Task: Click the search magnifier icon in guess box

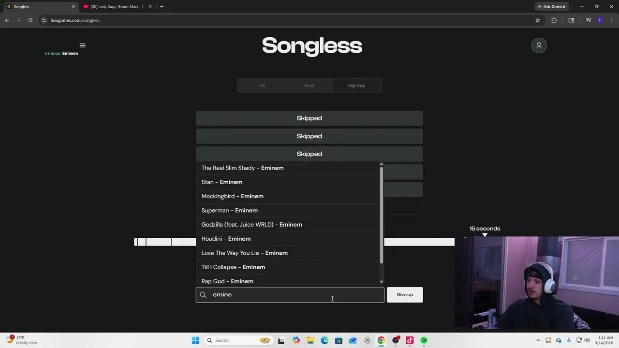Action: pos(203,295)
